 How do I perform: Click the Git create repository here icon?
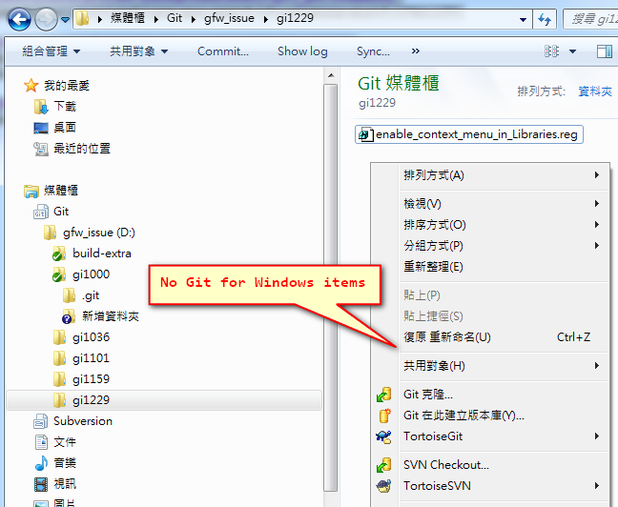click(x=384, y=416)
